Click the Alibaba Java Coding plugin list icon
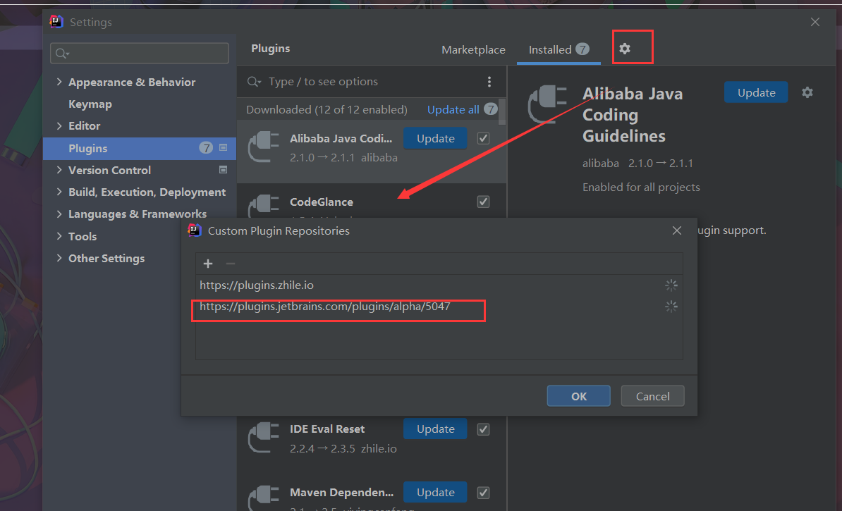 tap(263, 147)
